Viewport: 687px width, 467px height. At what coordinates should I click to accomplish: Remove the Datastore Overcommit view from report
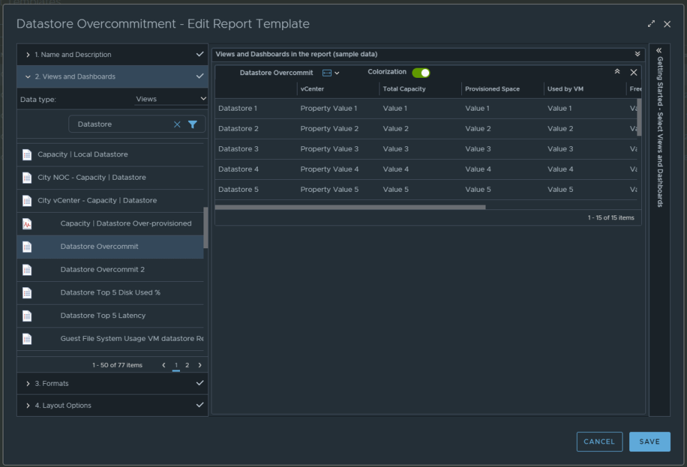coord(633,72)
